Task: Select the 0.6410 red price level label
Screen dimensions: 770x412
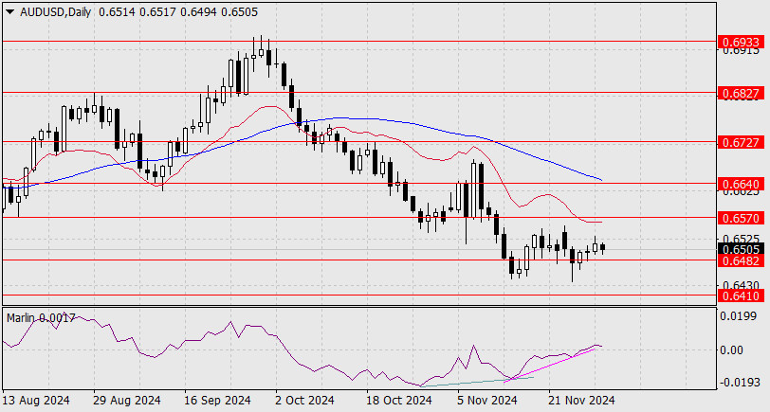Action: [x=741, y=296]
